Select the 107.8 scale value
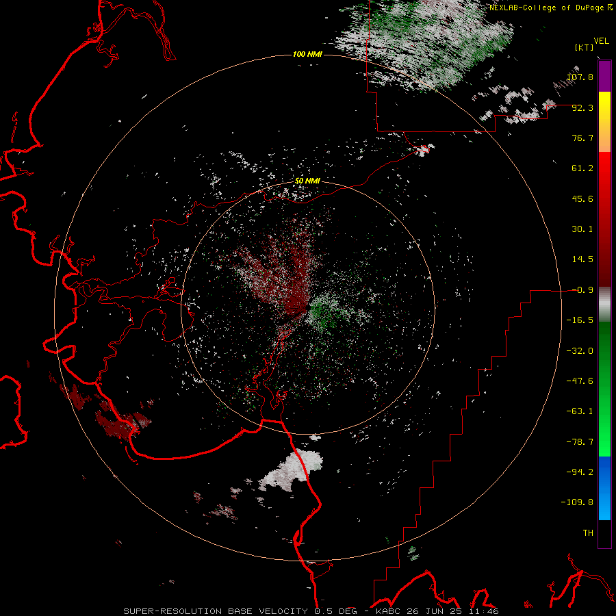Screen dimensions: 616x616 pyautogui.click(x=580, y=77)
